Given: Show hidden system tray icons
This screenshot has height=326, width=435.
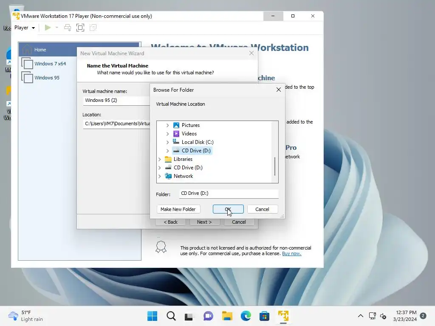Looking at the screenshot, I should pyautogui.click(x=360, y=316).
